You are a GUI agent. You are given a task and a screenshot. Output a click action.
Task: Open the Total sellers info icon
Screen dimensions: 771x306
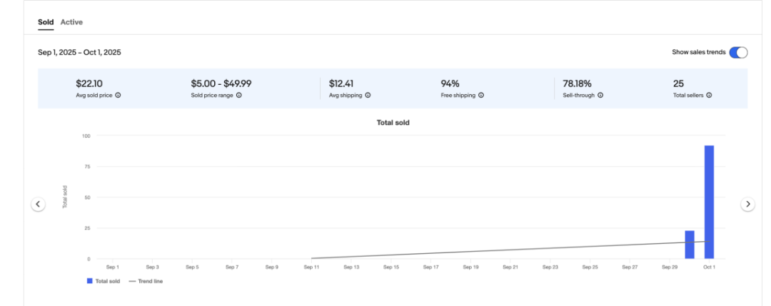(709, 95)
